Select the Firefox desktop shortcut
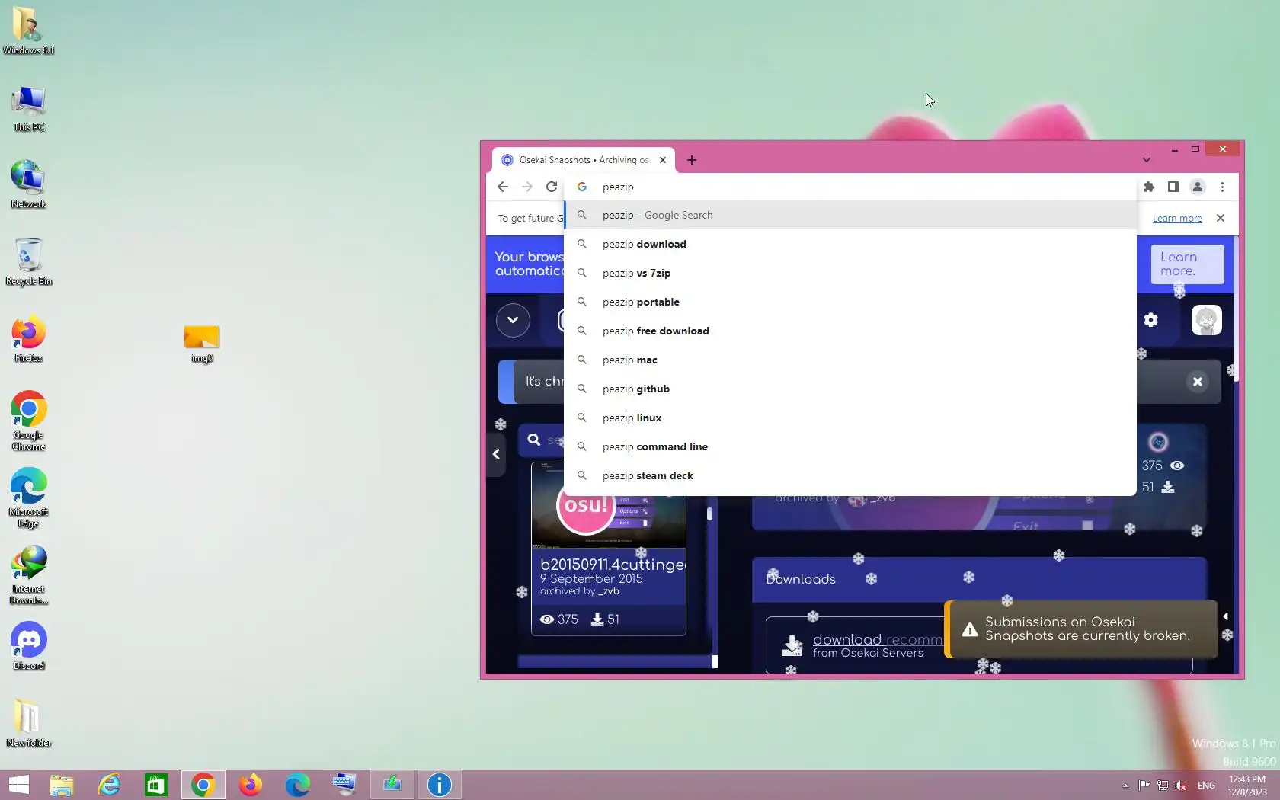Viewport: 1280px width, 800px height. 28,338
